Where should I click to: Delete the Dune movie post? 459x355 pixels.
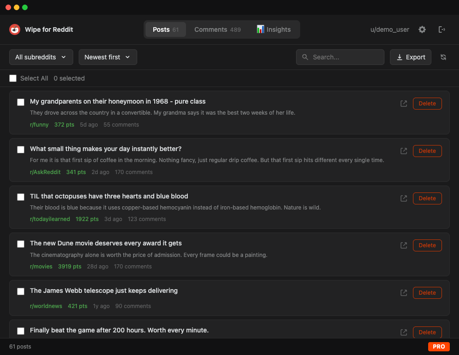(427, 245)
